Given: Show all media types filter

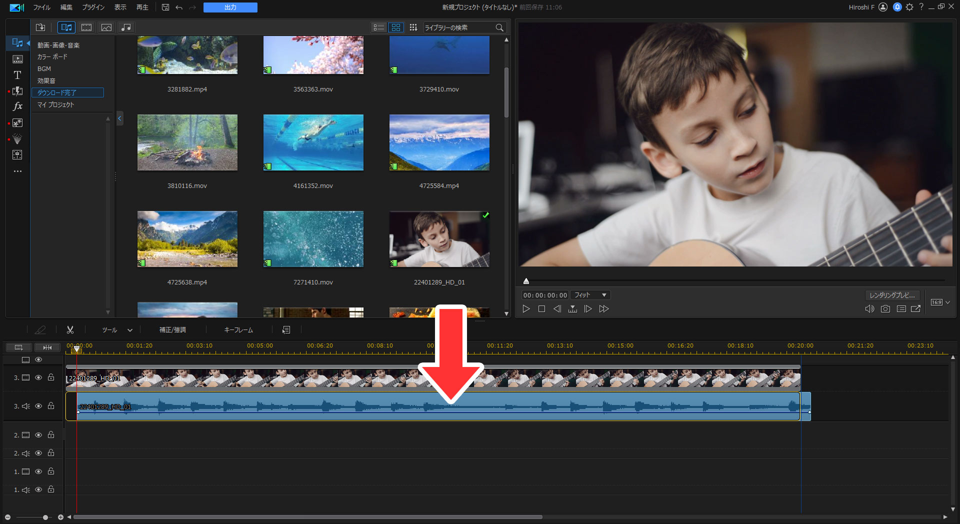Looking at the screenshot, I should [x=66, y=27].
